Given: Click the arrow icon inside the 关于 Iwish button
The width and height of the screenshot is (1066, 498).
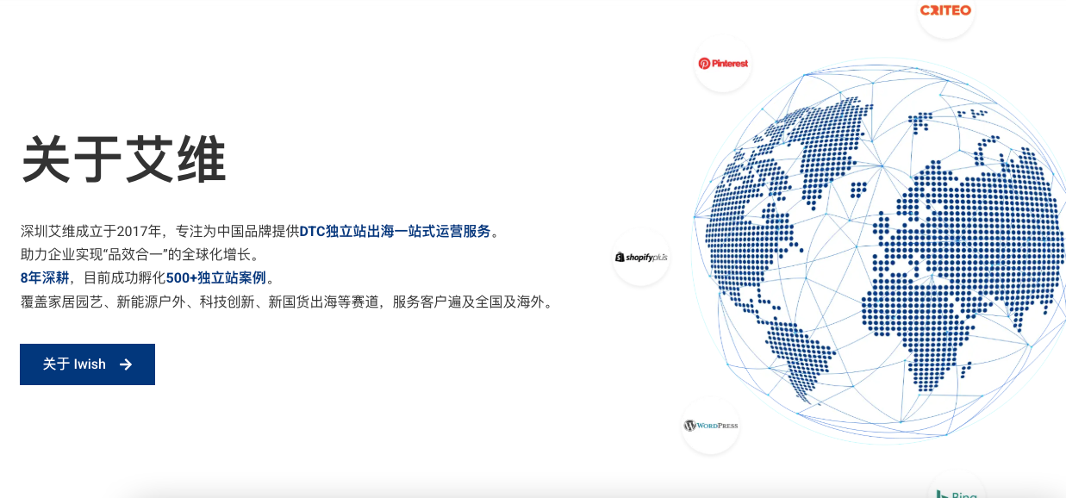Looking at the screenshot, I should point(124,364).
